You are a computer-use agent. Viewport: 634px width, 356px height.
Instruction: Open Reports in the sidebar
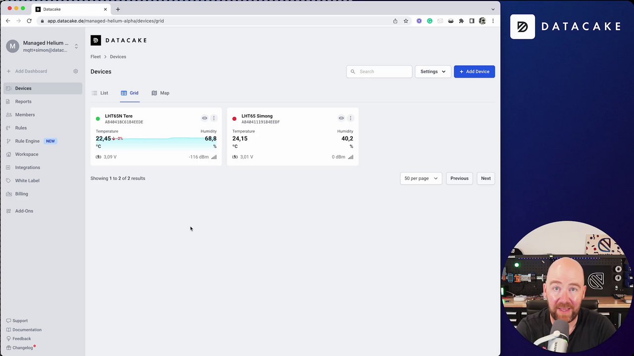click(x=23, y=101)
